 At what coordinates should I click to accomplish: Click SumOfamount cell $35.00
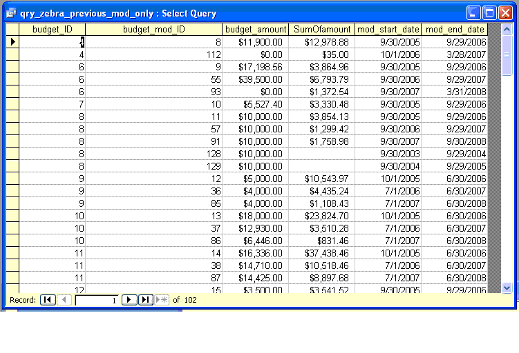(322, 54)
